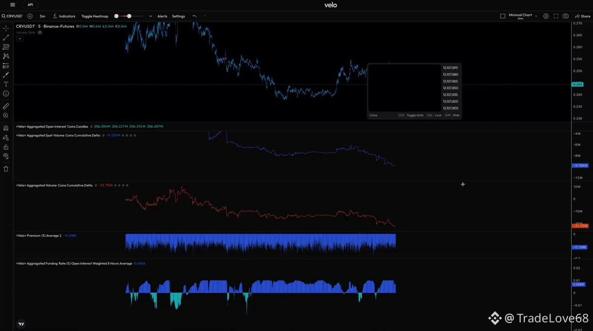Open chart settings gear icon

click(x=546, y=16)
